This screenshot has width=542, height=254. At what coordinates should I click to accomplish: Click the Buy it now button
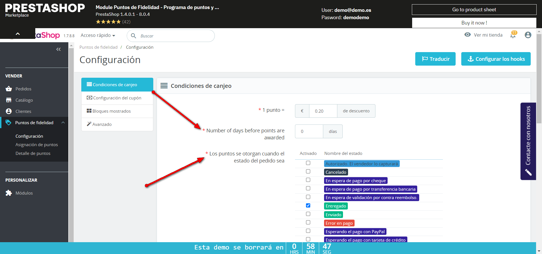[x=474, y=23]
